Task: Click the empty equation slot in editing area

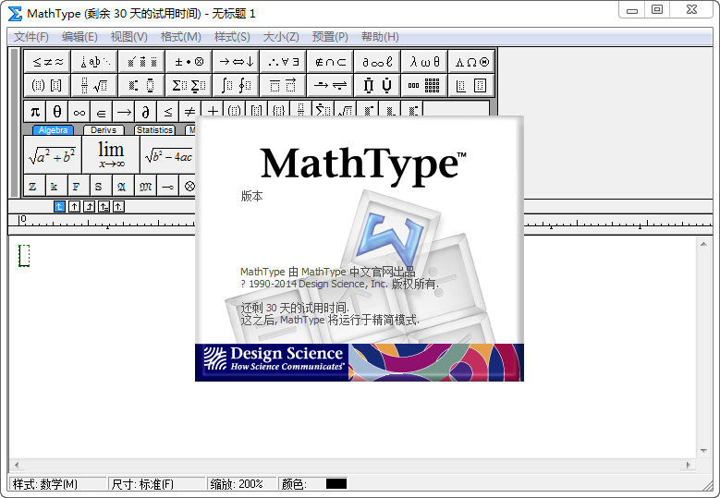Action: (x=24, y=255)
